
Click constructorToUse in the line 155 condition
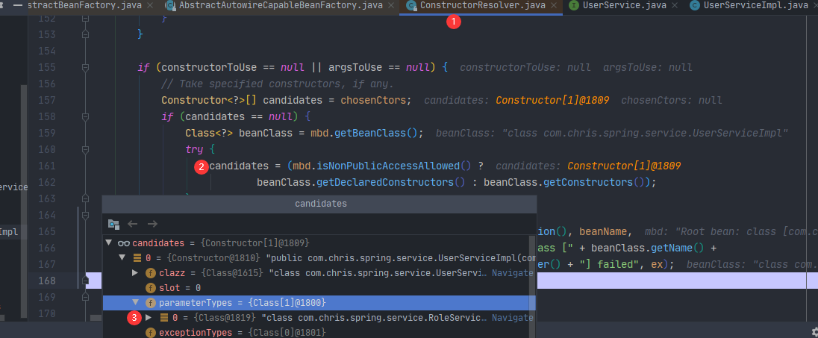pos(209,68)
